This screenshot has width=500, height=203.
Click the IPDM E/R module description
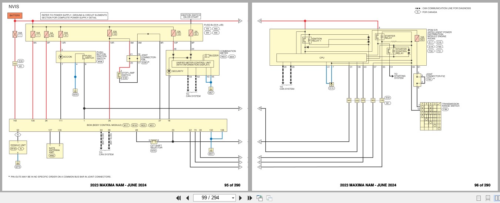click(x=440, y=35)
